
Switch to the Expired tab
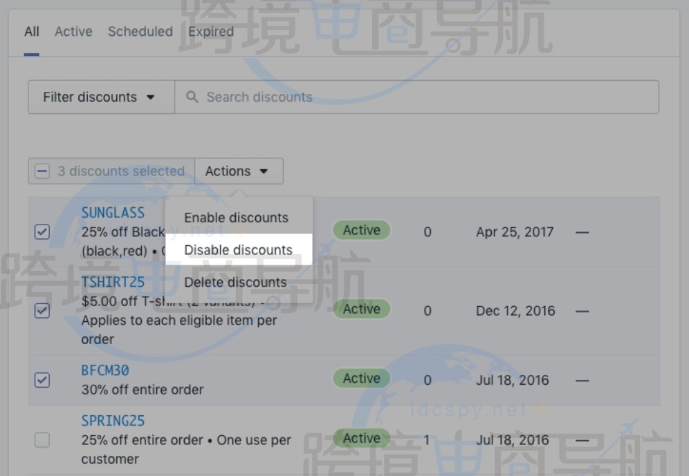coord(210,32)
